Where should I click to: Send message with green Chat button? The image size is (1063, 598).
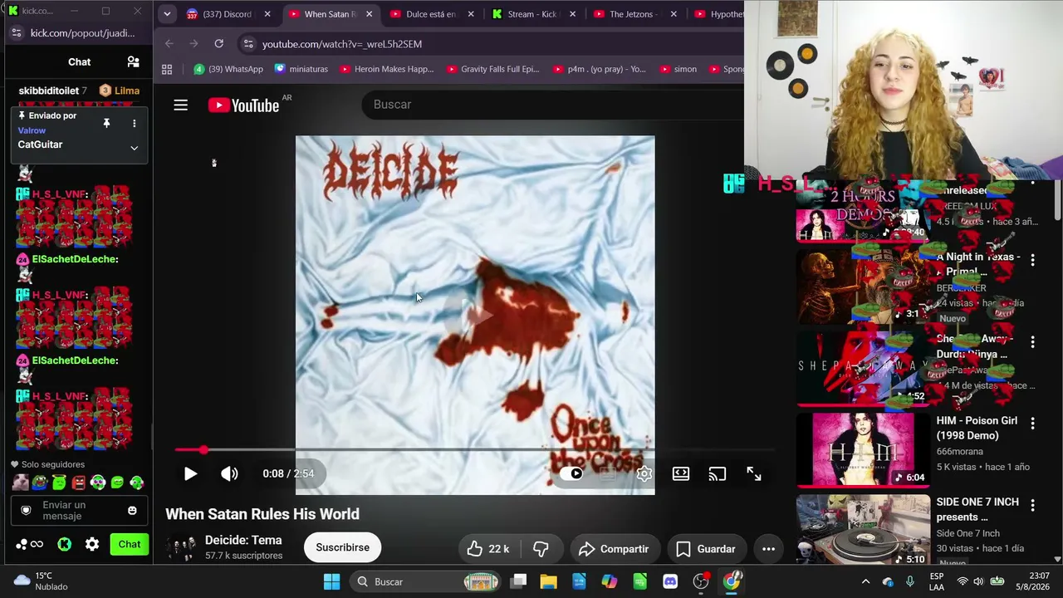point(130,544)
